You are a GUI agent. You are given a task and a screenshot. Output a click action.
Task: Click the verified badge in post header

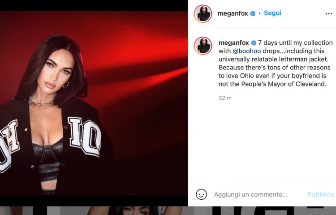(253, 14)
